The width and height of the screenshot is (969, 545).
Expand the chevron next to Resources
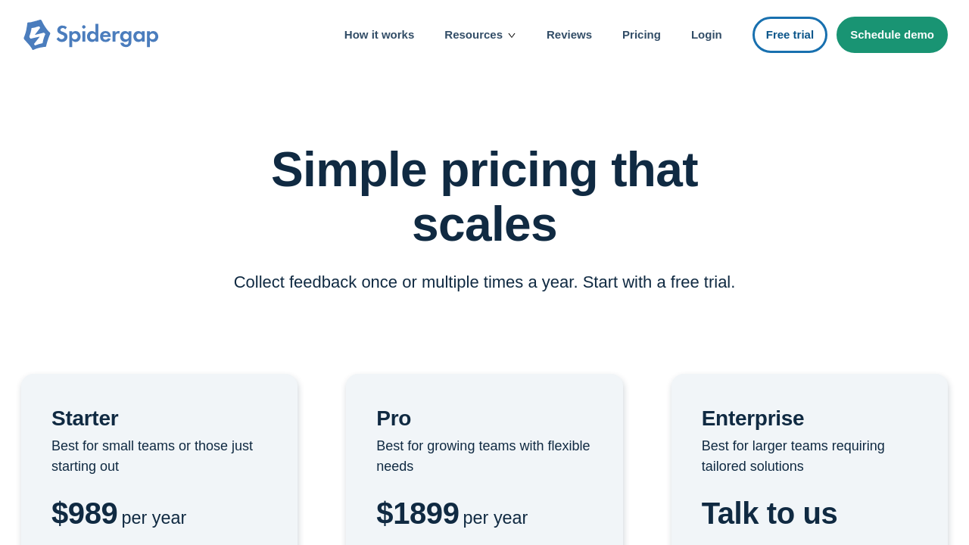click(x=512, y=36)
